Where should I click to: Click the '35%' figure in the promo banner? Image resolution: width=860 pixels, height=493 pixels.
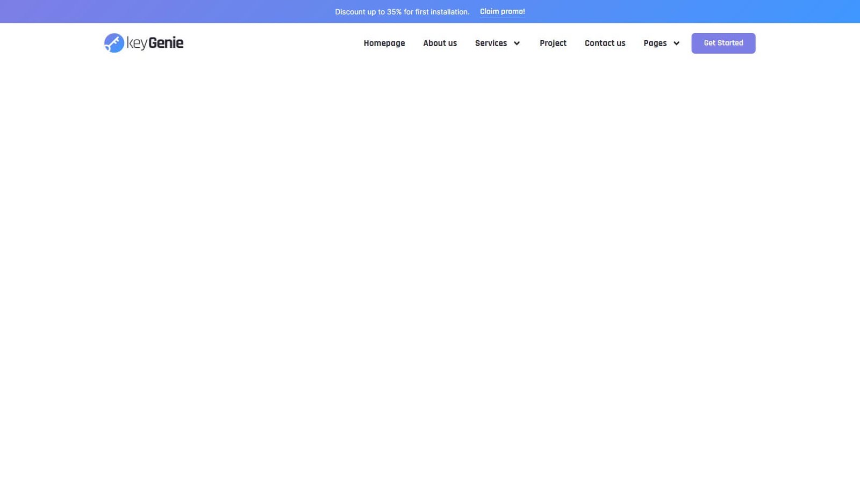click(x=394, y=12)
